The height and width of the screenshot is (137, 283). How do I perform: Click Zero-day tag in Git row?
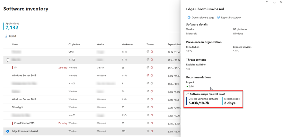(x=63, y=68)
